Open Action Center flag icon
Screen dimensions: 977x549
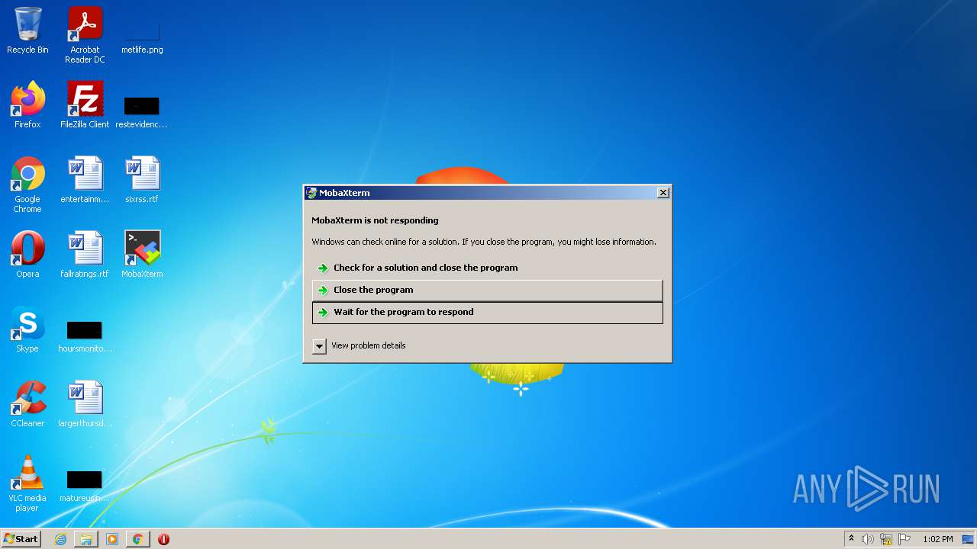[904, 539]
